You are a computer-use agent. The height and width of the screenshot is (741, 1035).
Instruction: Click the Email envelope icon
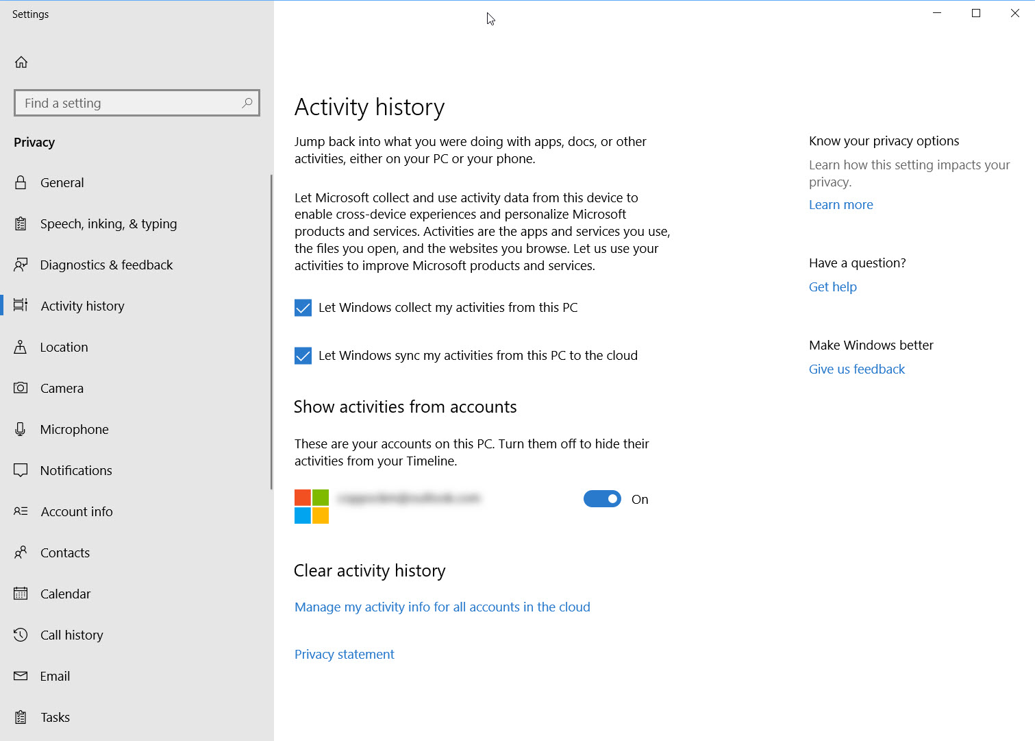click(21, 676)
